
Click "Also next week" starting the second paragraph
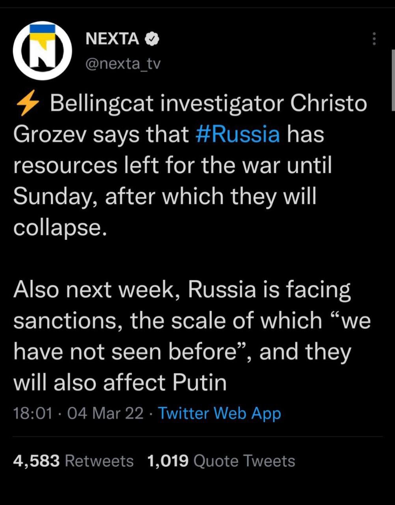pyautogui.click(x=97, y=290)
